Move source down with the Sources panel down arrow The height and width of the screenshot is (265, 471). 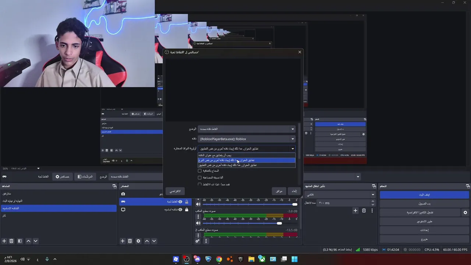click(154, 241)
